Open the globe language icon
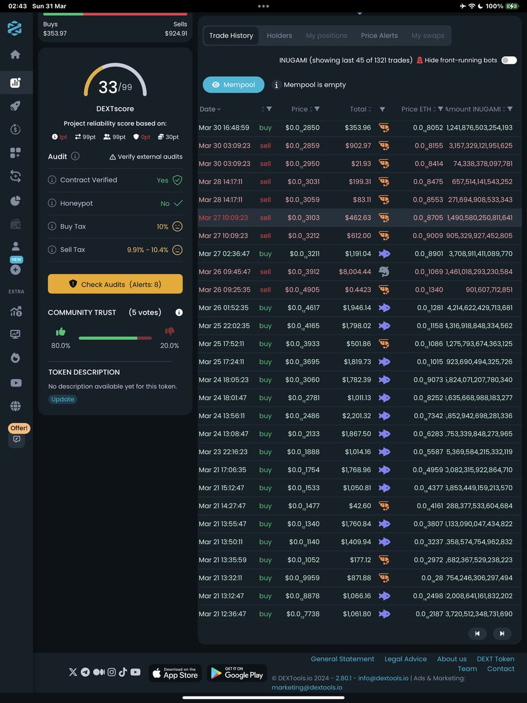This screenshot has height=703, width=527. pyautogui.click(x=15, y=406)
